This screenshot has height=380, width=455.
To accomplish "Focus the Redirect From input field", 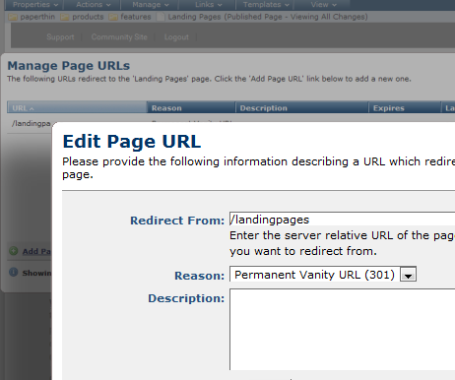I will pos(342,219).
